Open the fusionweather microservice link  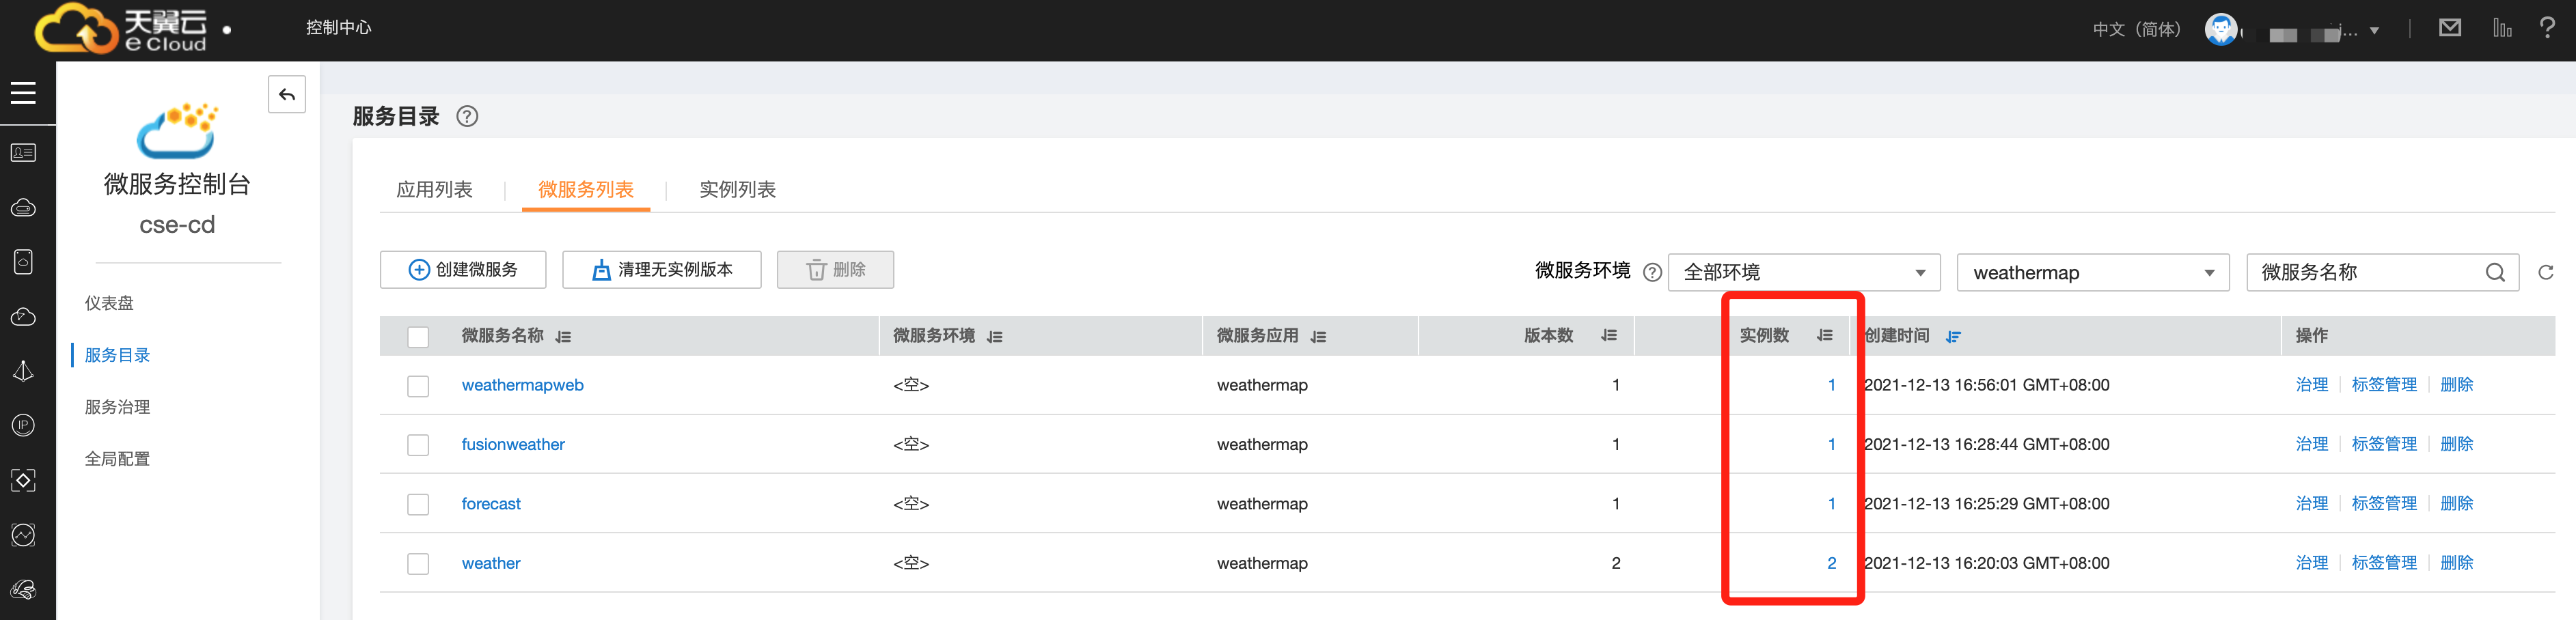coord(513,444)
